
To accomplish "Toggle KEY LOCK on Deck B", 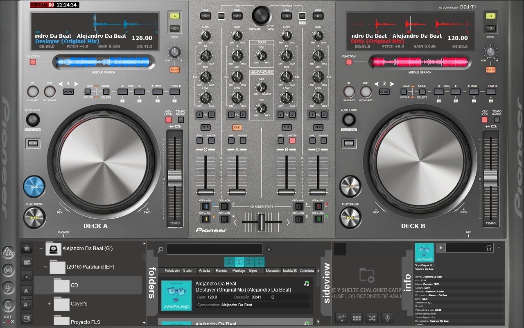I will [484, 120].
